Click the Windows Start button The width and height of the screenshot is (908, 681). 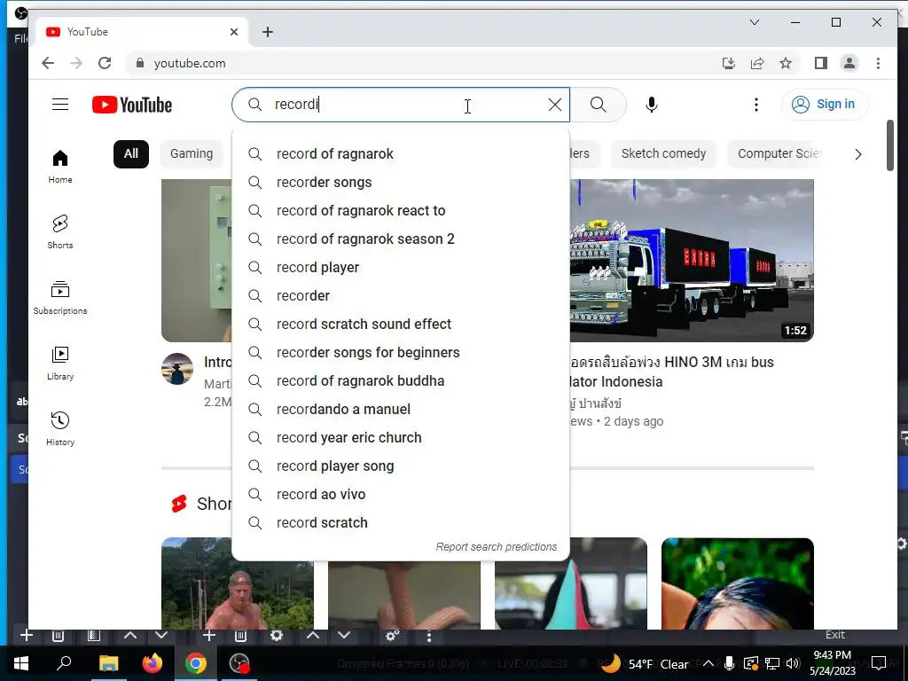coord(21,663)
